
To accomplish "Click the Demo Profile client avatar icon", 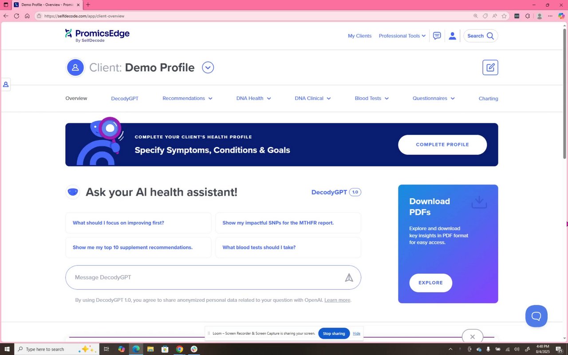I will (x=75, y=67).
